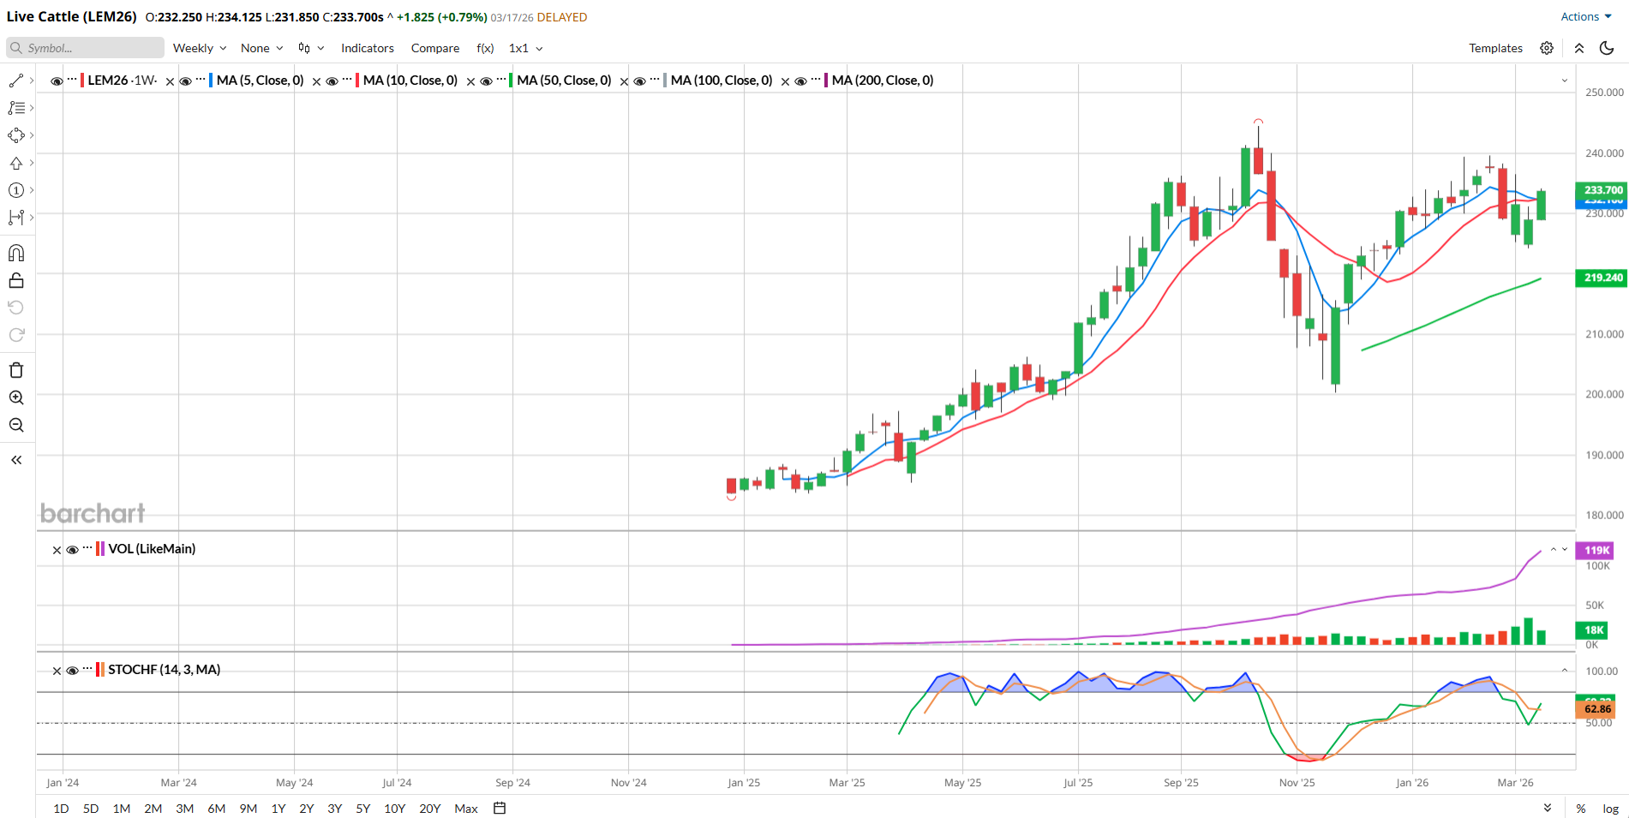Select the magnet snap tool
The image size is (1629, 818).
pos(16,253)
